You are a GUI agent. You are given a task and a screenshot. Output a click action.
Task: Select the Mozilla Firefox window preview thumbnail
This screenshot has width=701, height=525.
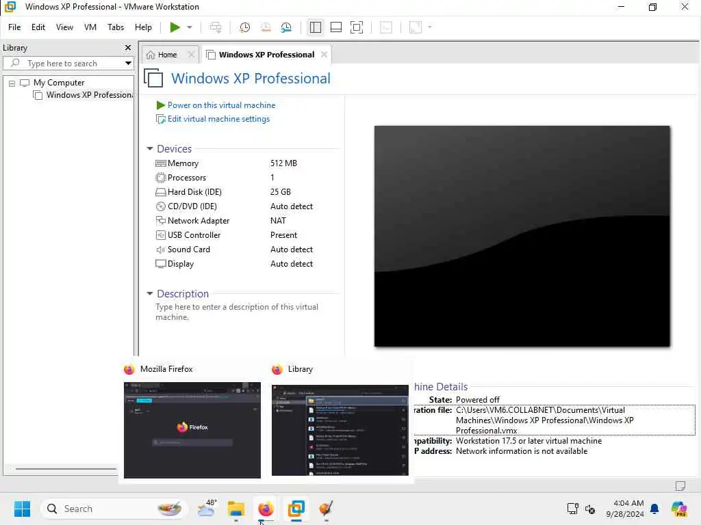pyautogui.click(x=192, y=430)
